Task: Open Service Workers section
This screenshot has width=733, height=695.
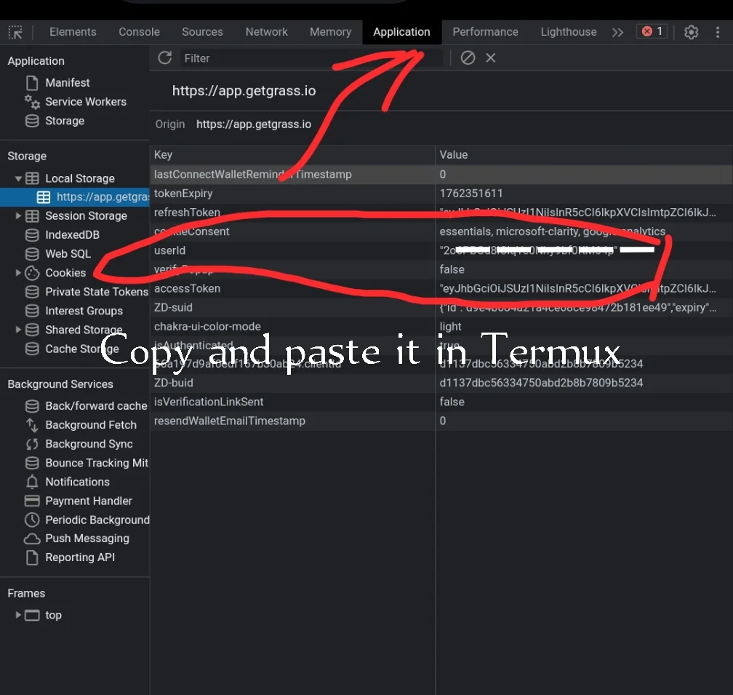Action: pyautogui.click(x=86, y=101)
